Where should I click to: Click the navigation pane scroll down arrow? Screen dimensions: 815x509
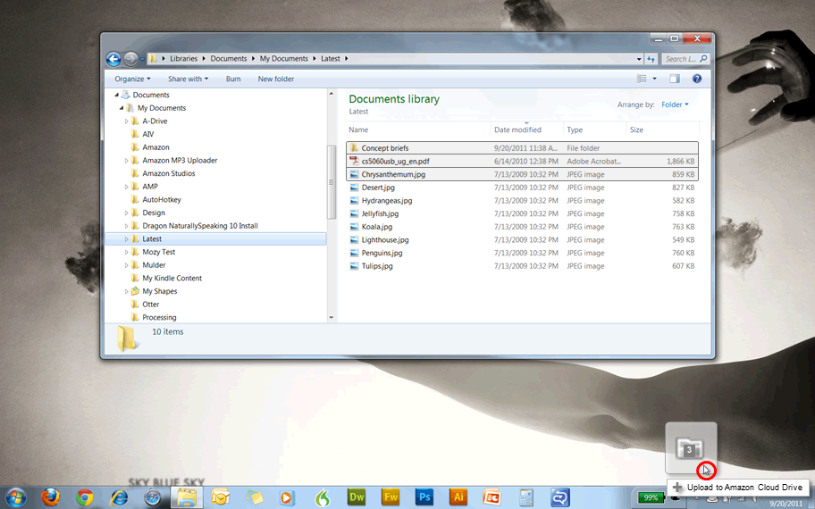point(331,317)
